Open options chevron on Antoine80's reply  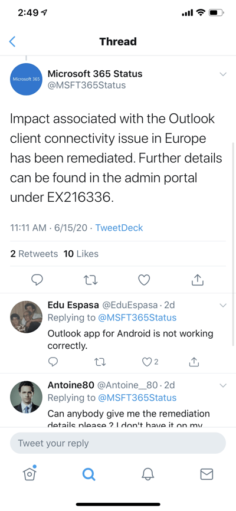click(223, 385)
